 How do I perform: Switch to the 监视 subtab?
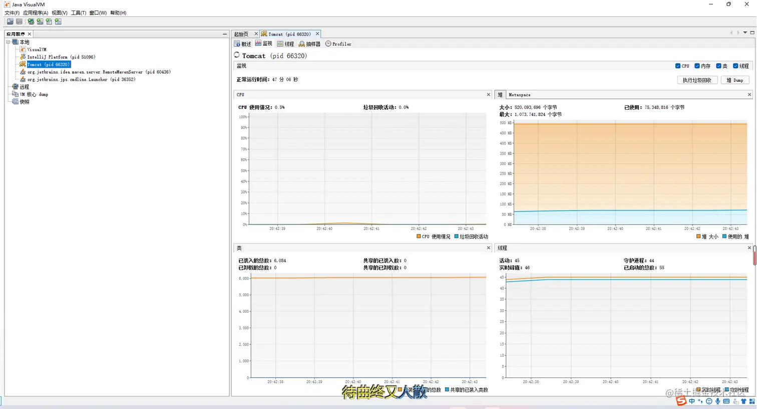coord(264,44)
